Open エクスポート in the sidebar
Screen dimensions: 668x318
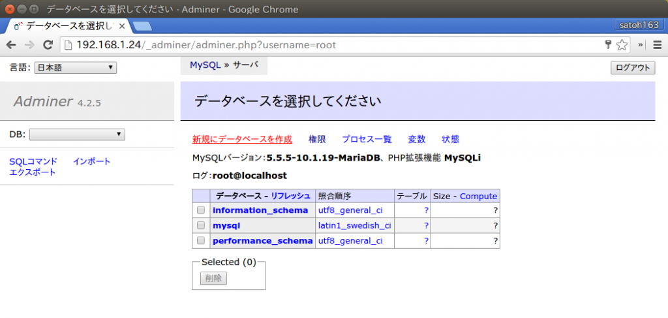[x=33, y=172]
